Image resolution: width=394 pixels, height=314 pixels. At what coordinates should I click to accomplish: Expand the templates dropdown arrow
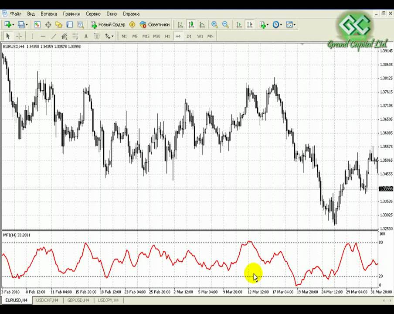[x=295, y=24]
